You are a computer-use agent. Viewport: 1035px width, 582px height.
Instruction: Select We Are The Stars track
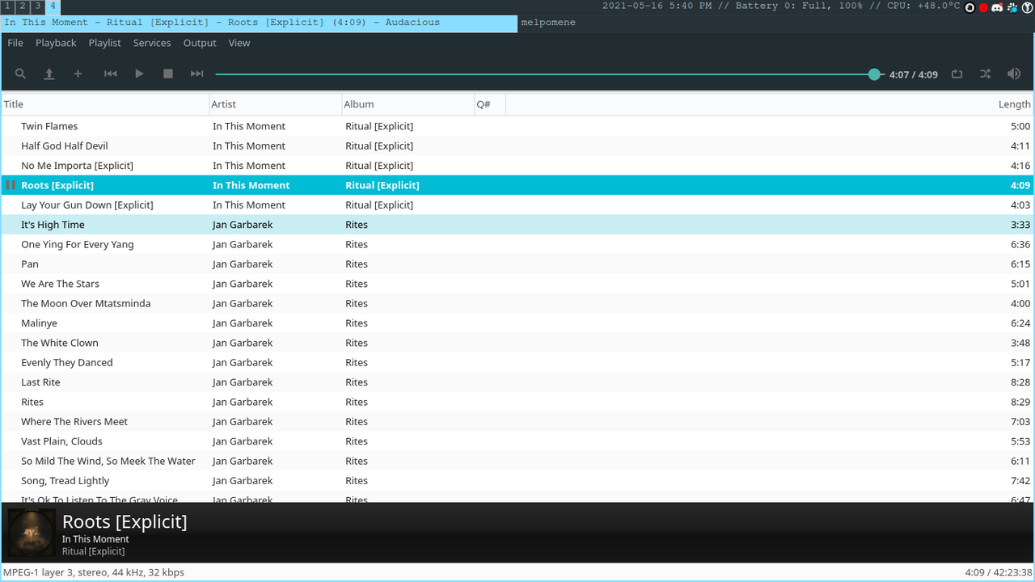click(x=517, y=284)
